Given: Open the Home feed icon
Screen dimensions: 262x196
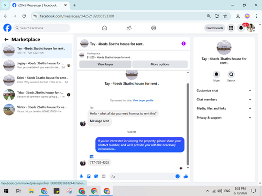Looking at the screenshot, I should click(104, 28).
